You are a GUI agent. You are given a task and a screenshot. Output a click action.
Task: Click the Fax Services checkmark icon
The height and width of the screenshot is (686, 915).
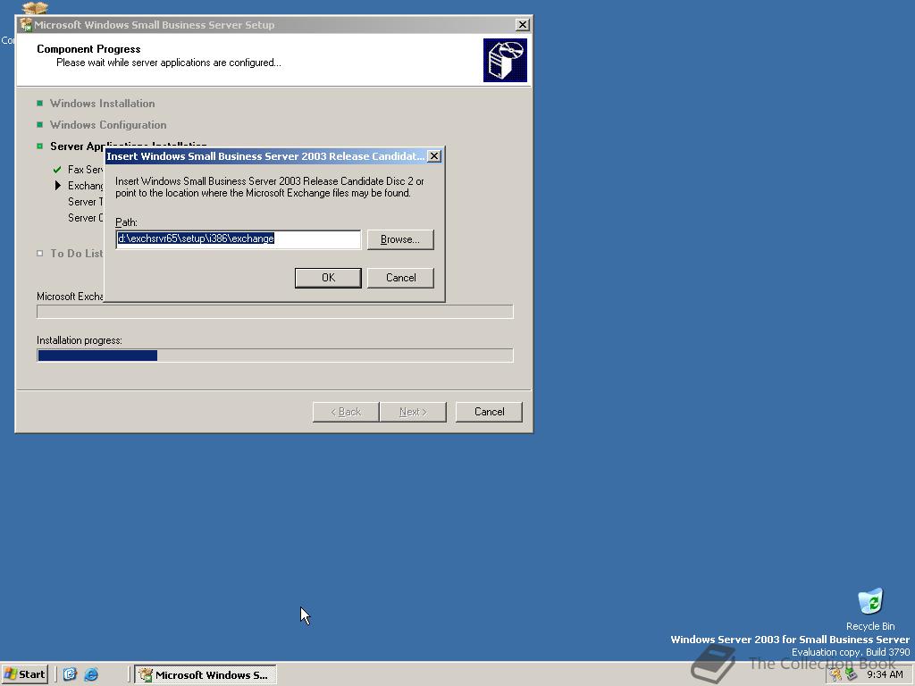pos(57,170)
